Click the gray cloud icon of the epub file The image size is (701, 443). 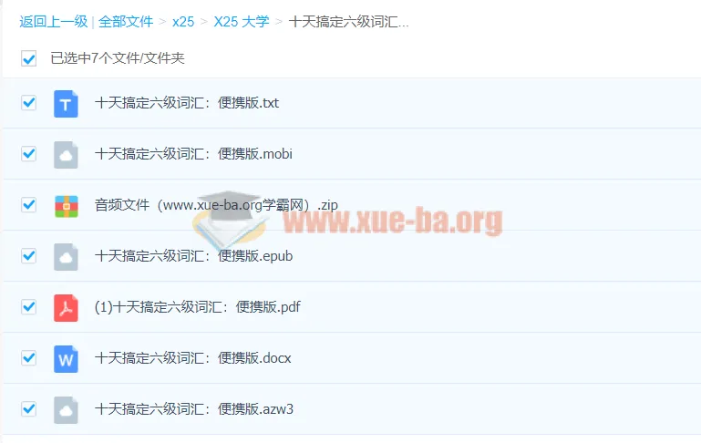[66, 256]
